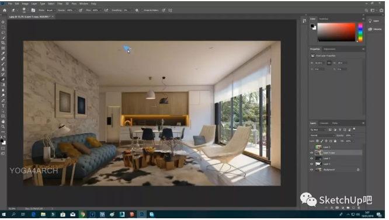Screen dimensions: 389x220
Task: Hide the Background layer
Action: pyautogui.click(x=311, y=170)
